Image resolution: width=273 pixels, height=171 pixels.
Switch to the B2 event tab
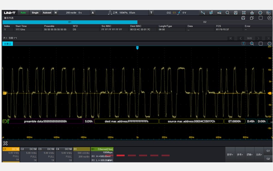coord(205,22)
